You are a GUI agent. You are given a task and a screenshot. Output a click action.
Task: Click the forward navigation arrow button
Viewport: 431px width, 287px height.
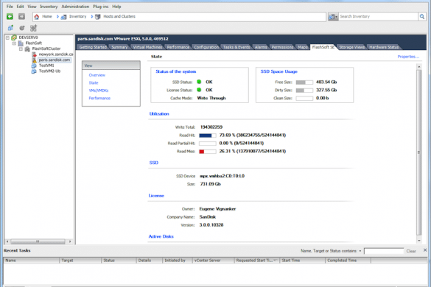pos(21,16)
